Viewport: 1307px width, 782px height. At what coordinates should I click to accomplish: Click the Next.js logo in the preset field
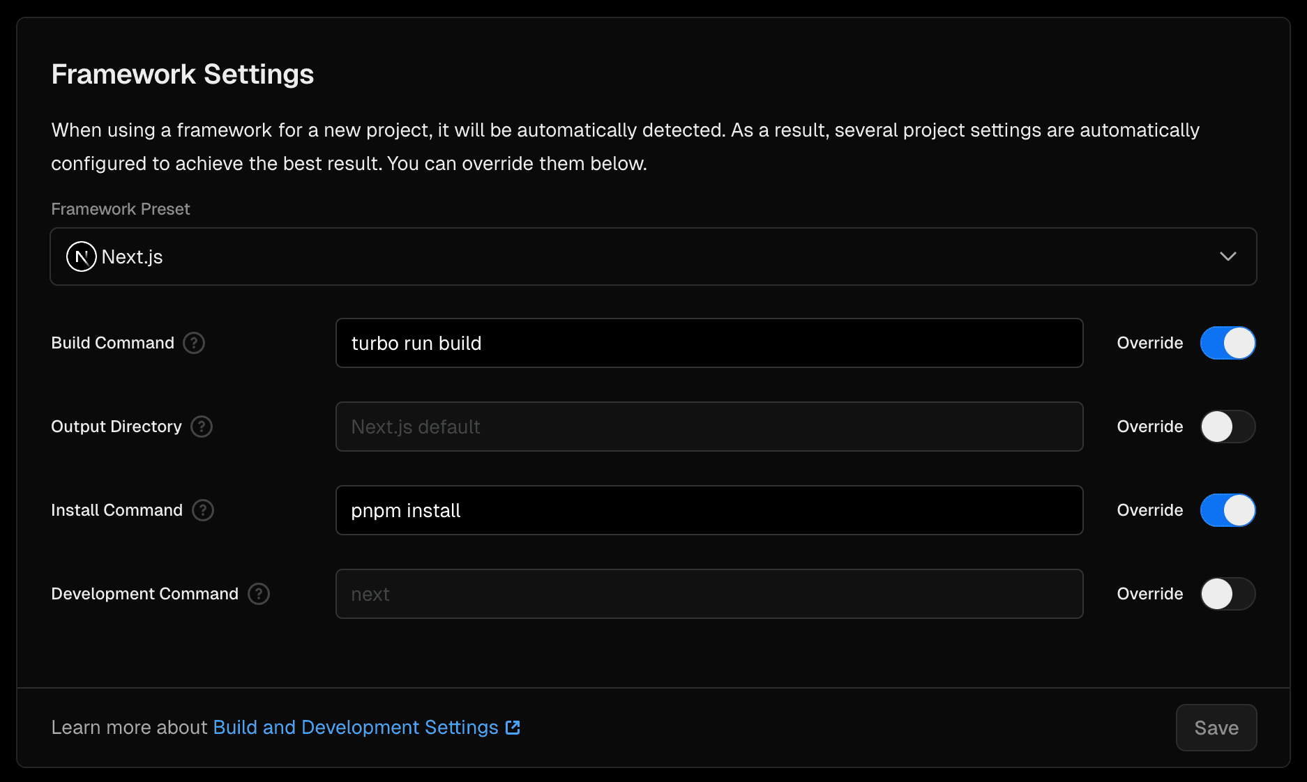click(81, 256)
